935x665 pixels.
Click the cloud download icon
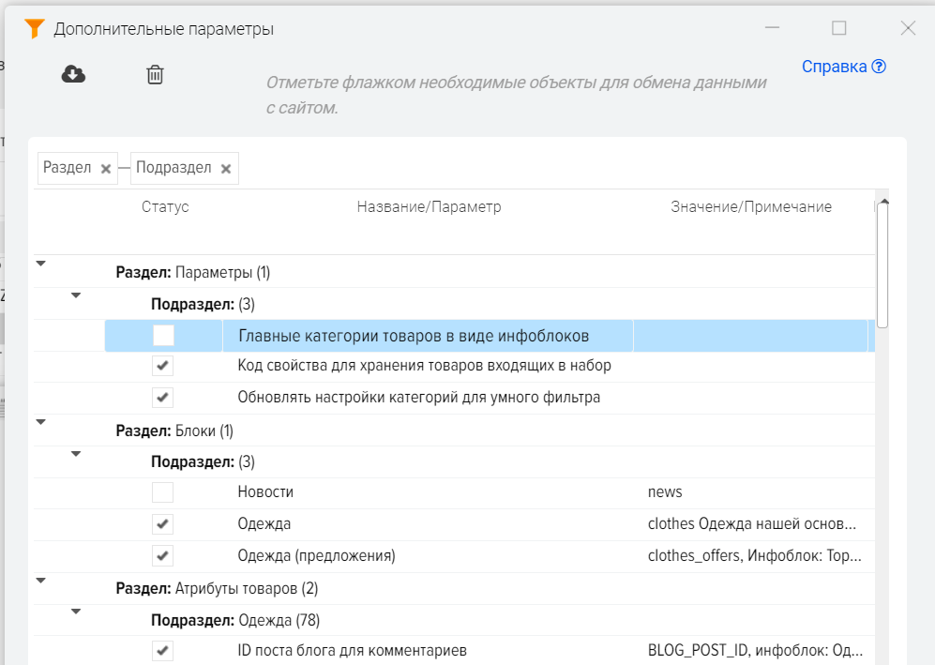click(73, 74)
